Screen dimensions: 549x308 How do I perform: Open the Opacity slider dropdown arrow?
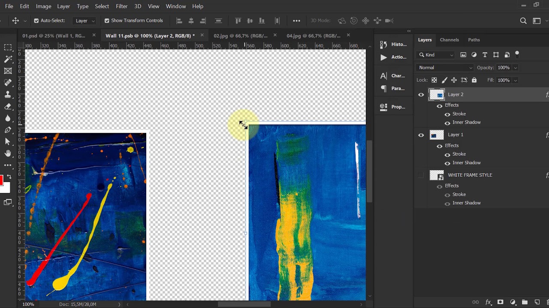[x=515, y=68]
